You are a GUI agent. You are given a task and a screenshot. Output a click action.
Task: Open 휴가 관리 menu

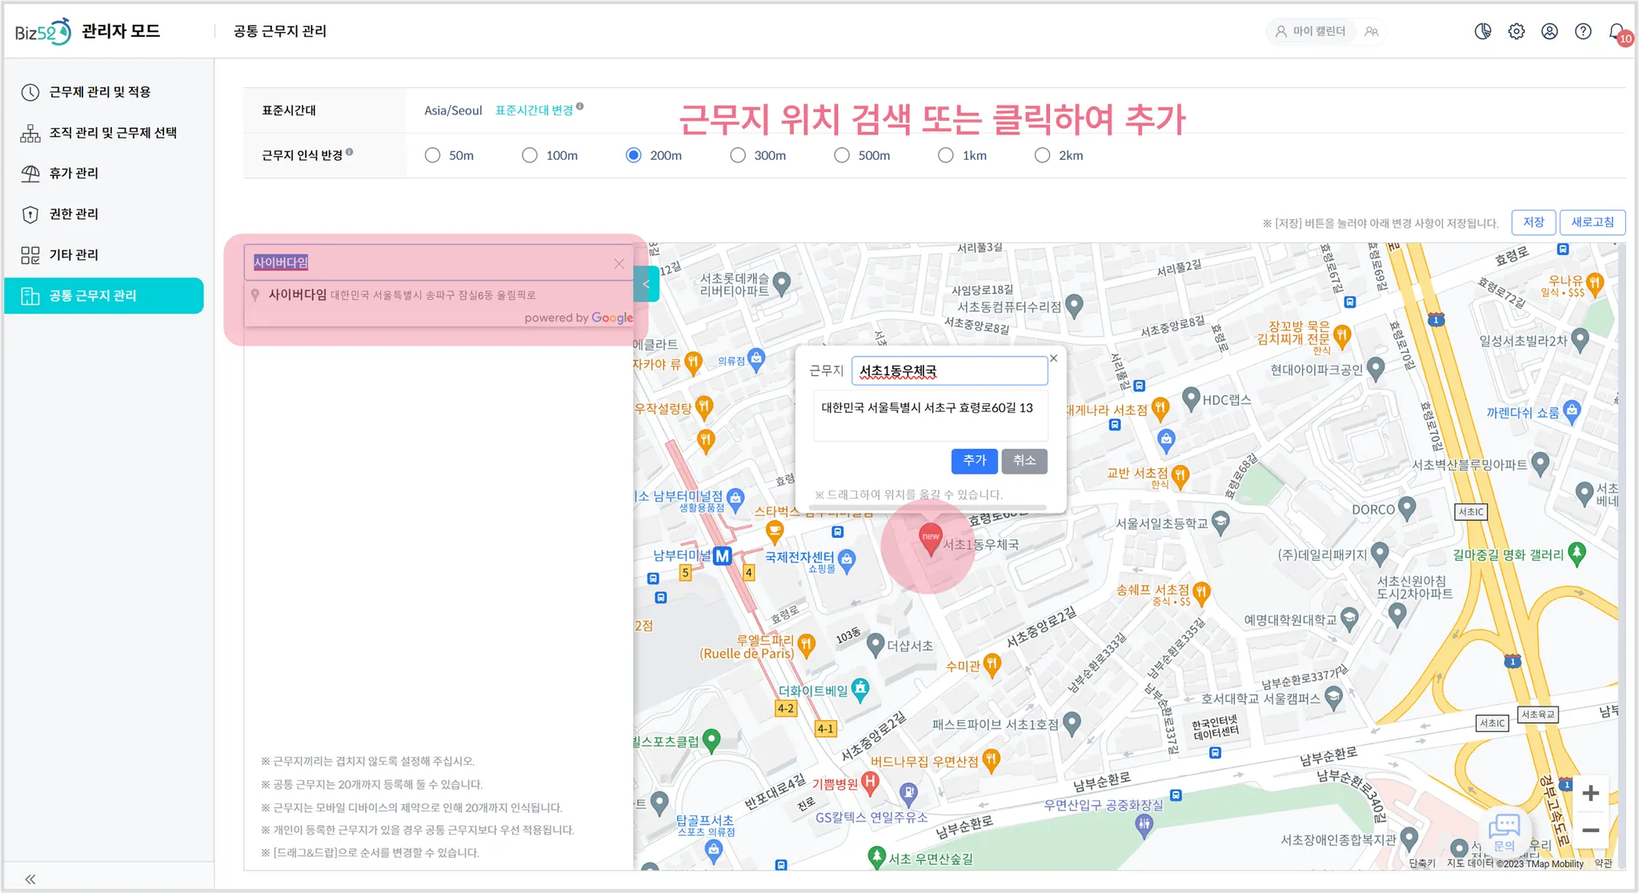[74, 173]
